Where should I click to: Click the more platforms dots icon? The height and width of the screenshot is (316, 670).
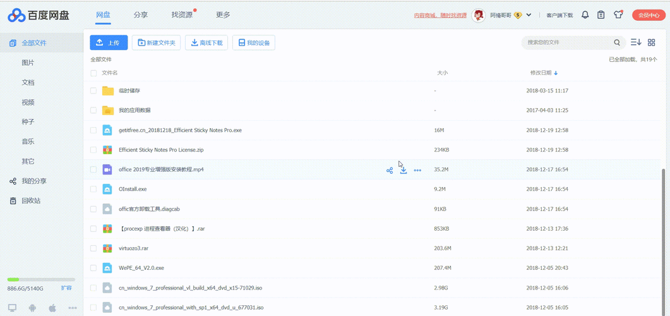point(72,308)
